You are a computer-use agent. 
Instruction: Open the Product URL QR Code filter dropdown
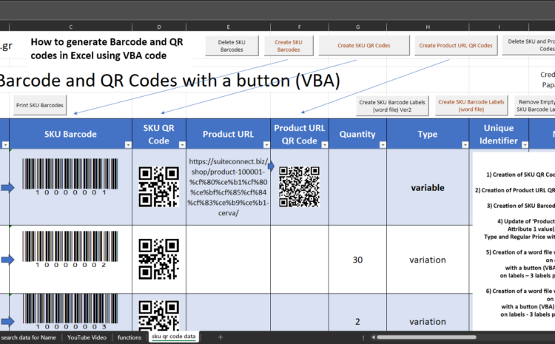click(325, 145)
